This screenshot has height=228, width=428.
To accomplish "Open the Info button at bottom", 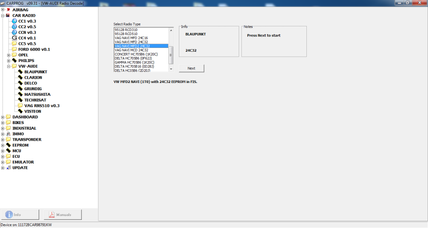I will pos(20,215).
